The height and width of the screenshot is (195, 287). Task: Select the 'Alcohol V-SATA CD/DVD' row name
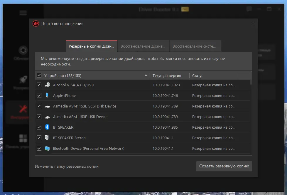point(74,85)
